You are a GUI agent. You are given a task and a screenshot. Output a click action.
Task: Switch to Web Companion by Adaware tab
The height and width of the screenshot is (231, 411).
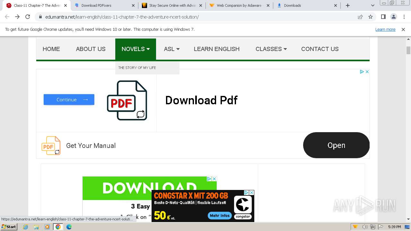240,5
